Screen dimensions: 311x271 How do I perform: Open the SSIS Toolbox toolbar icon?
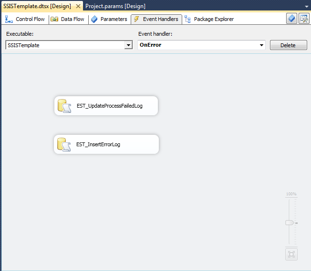point(304,19)
